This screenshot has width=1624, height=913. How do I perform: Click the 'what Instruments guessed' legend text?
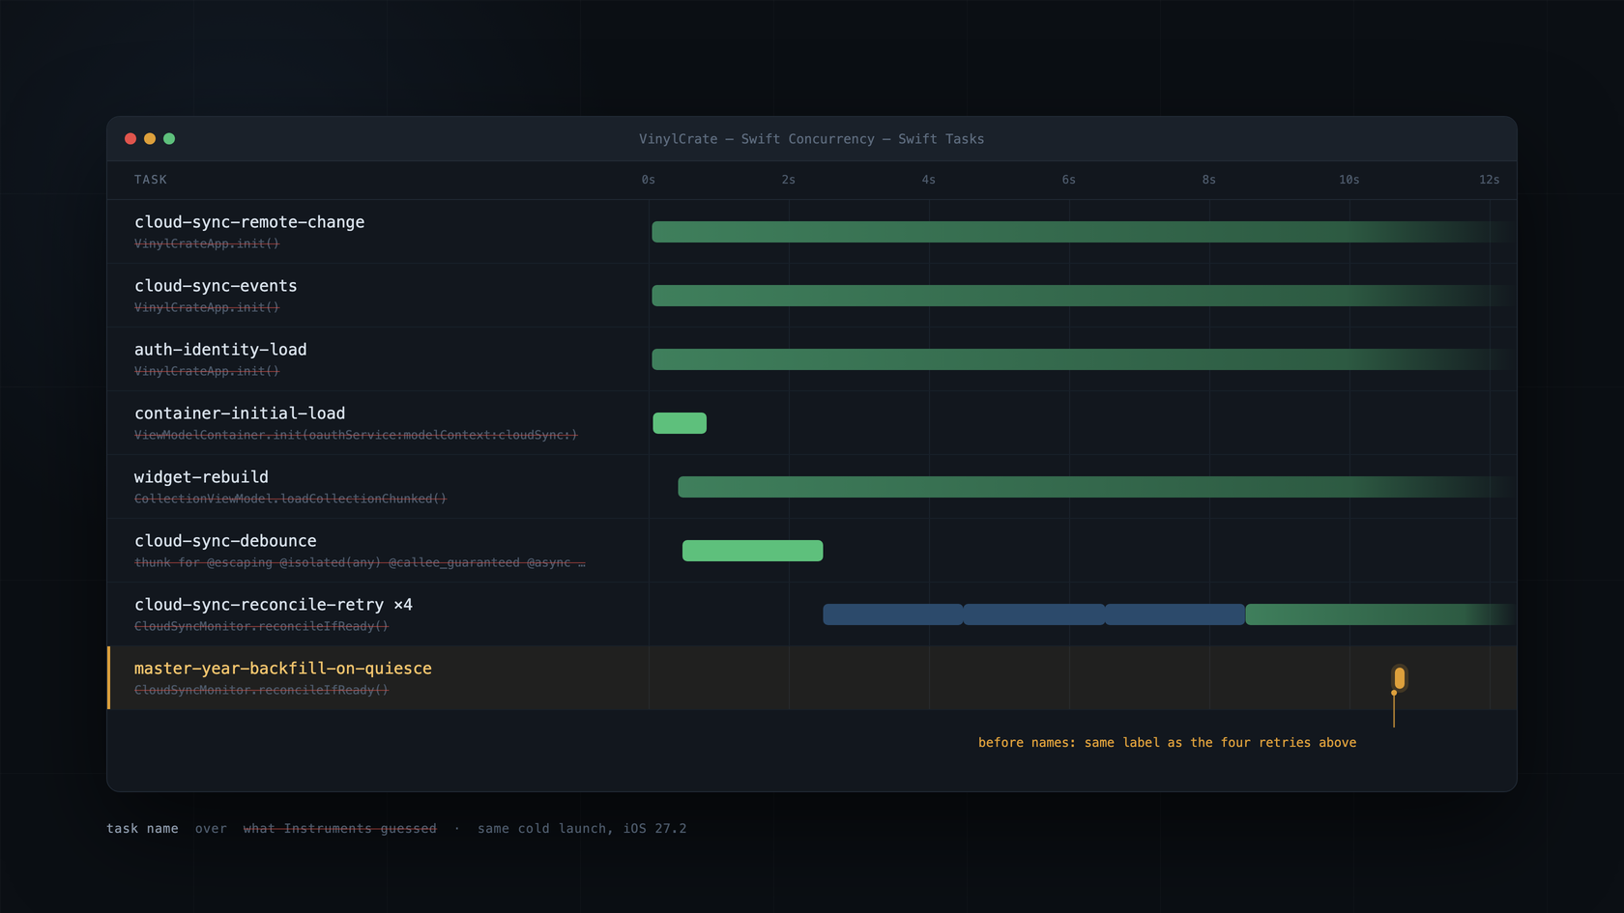pos(339,828)
